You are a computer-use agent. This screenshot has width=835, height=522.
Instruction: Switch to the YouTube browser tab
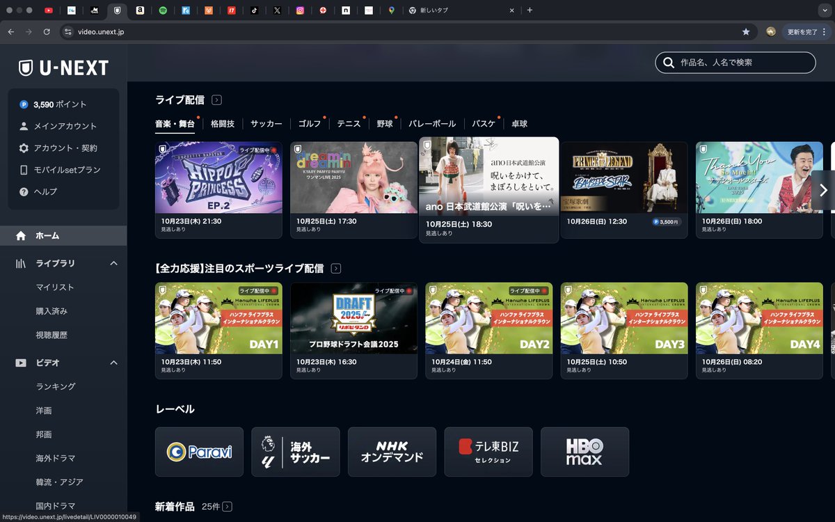49,10
